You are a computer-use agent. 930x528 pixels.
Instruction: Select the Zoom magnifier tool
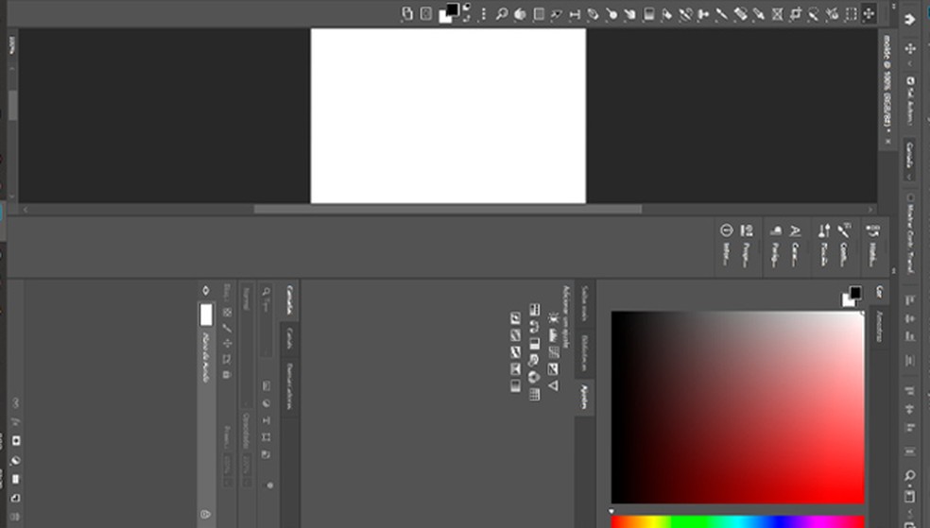pyautogui.click(x=502, y=13)
